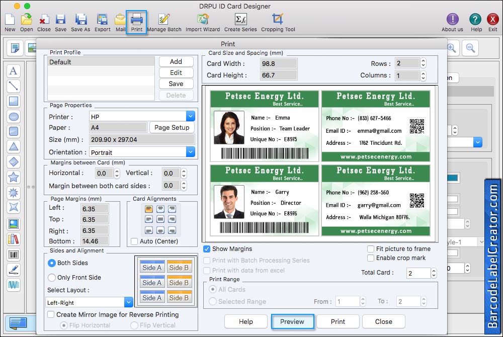Adjust the Rows stepper

[424, 63]
